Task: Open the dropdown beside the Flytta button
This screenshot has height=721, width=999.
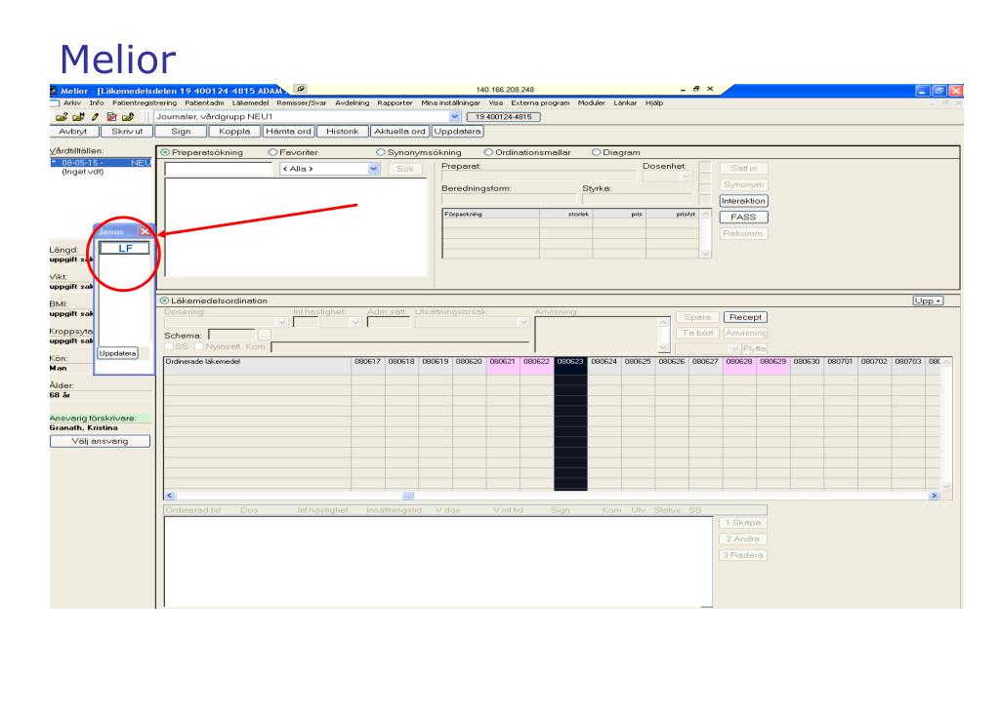Action: click(x=734, y=348)
